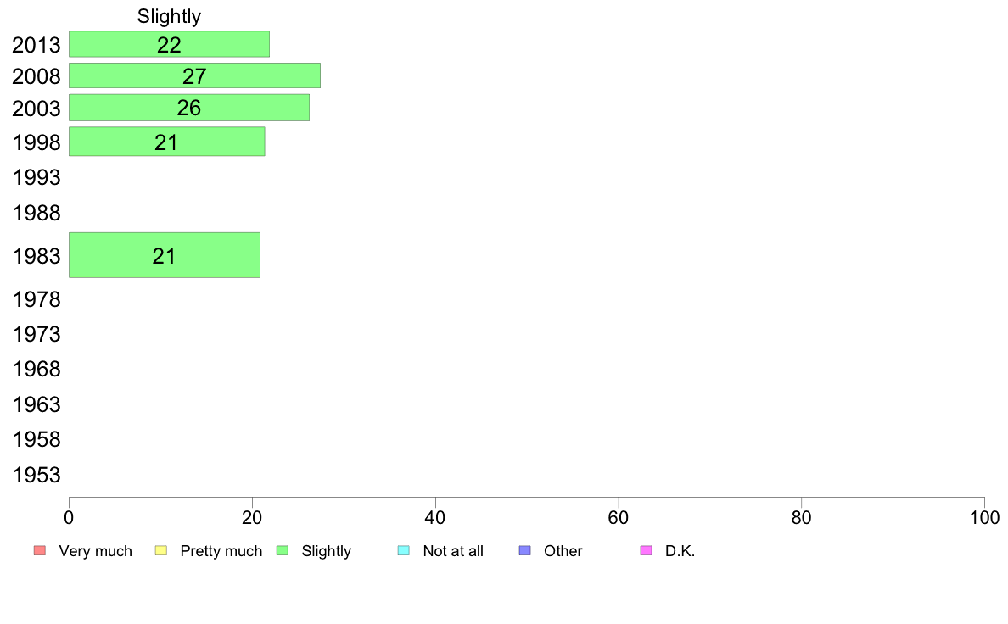
Task: Click the 40 axis tick label
Action: (435, 518)
